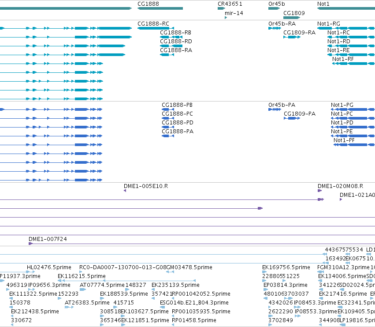The image size is (375, 327).
Task: Click the Not1-PE protein
Action: pyautogui.click(x=353, y=136)
